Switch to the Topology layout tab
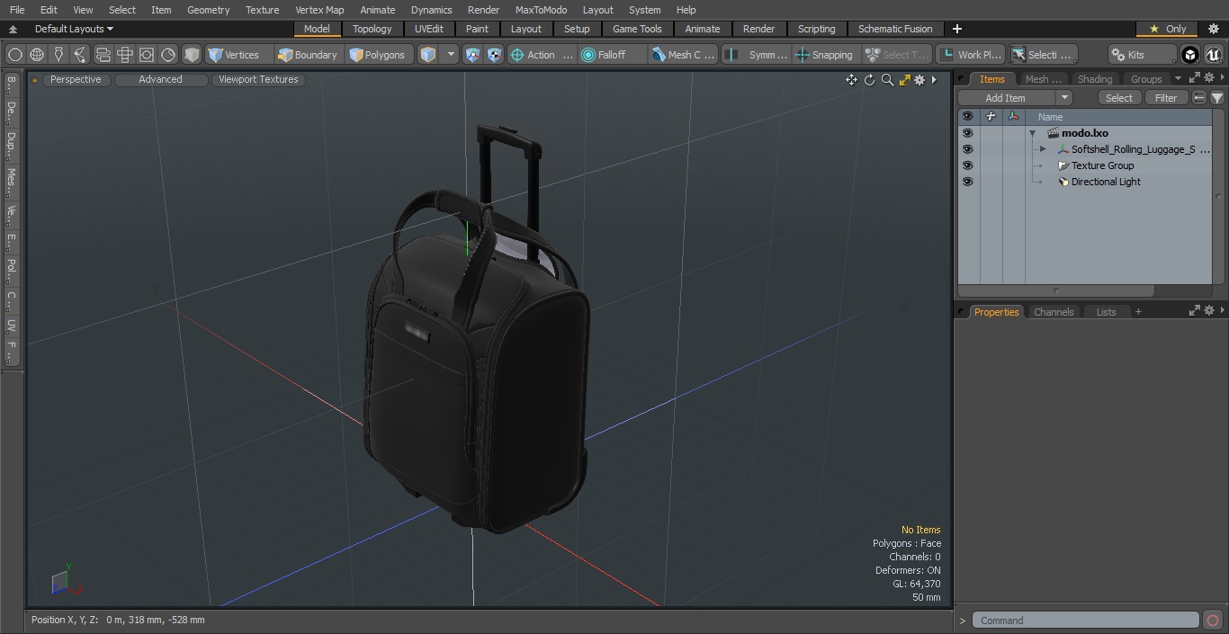 click(x=372, y=29)
